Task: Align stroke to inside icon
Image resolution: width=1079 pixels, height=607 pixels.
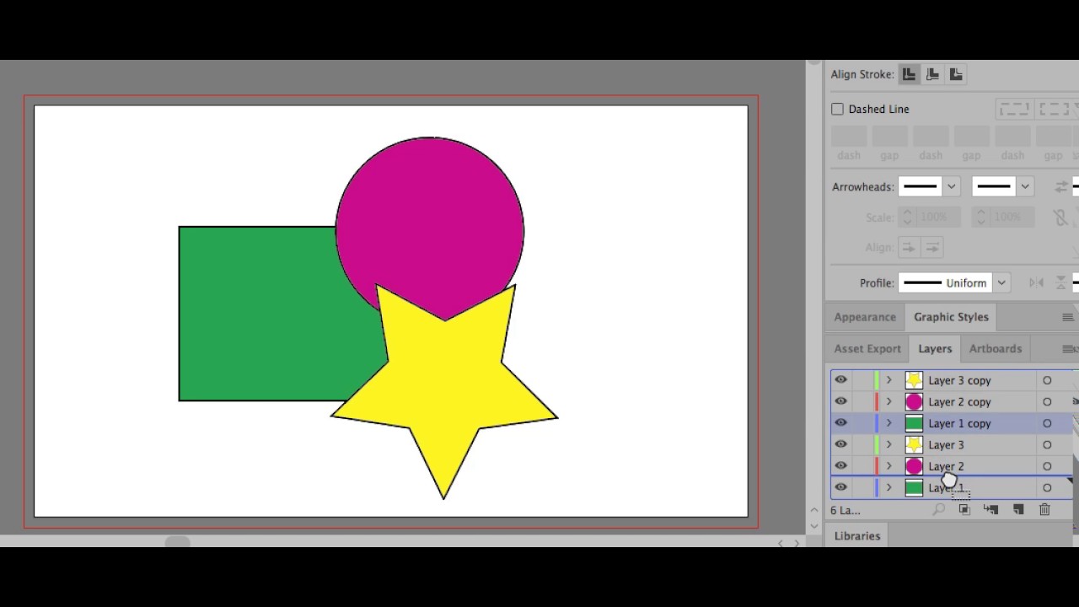Action: [932, 74]
